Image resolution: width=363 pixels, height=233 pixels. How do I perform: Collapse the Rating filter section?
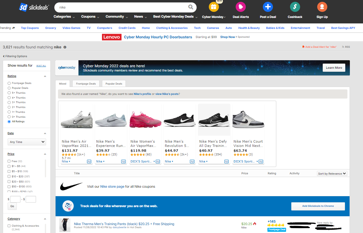45,76
